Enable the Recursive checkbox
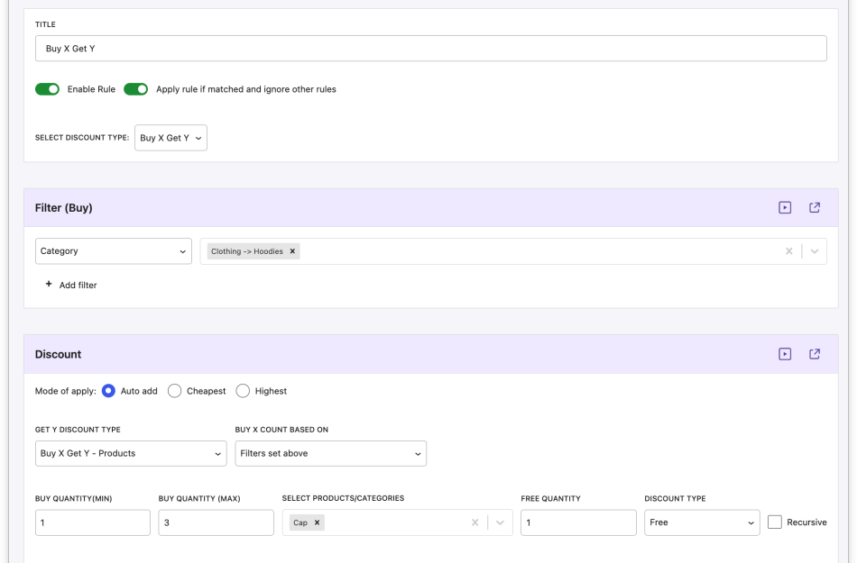The width and height of the screenshot is (857, 563). pyautogui.click(x=773, y=522)
